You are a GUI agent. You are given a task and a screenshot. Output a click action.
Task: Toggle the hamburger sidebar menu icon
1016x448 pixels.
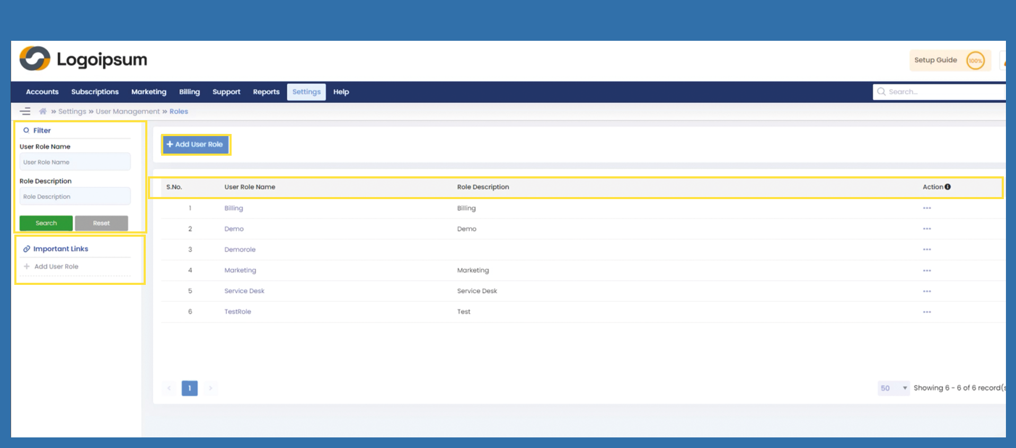tap(25, 111)
